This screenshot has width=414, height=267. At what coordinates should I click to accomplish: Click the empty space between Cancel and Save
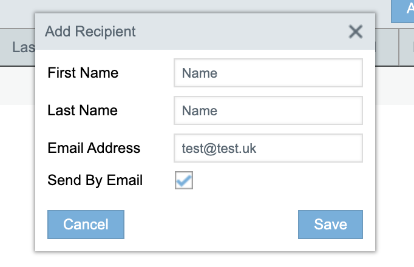point(211,225)
